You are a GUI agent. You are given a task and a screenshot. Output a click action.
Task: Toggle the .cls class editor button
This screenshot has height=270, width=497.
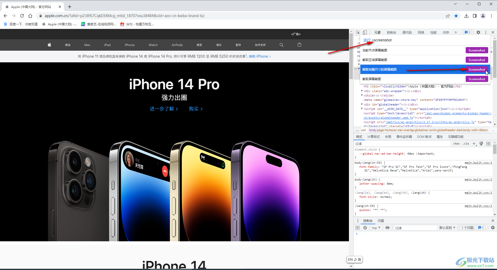pyautogui.click(x=466, y=144)
